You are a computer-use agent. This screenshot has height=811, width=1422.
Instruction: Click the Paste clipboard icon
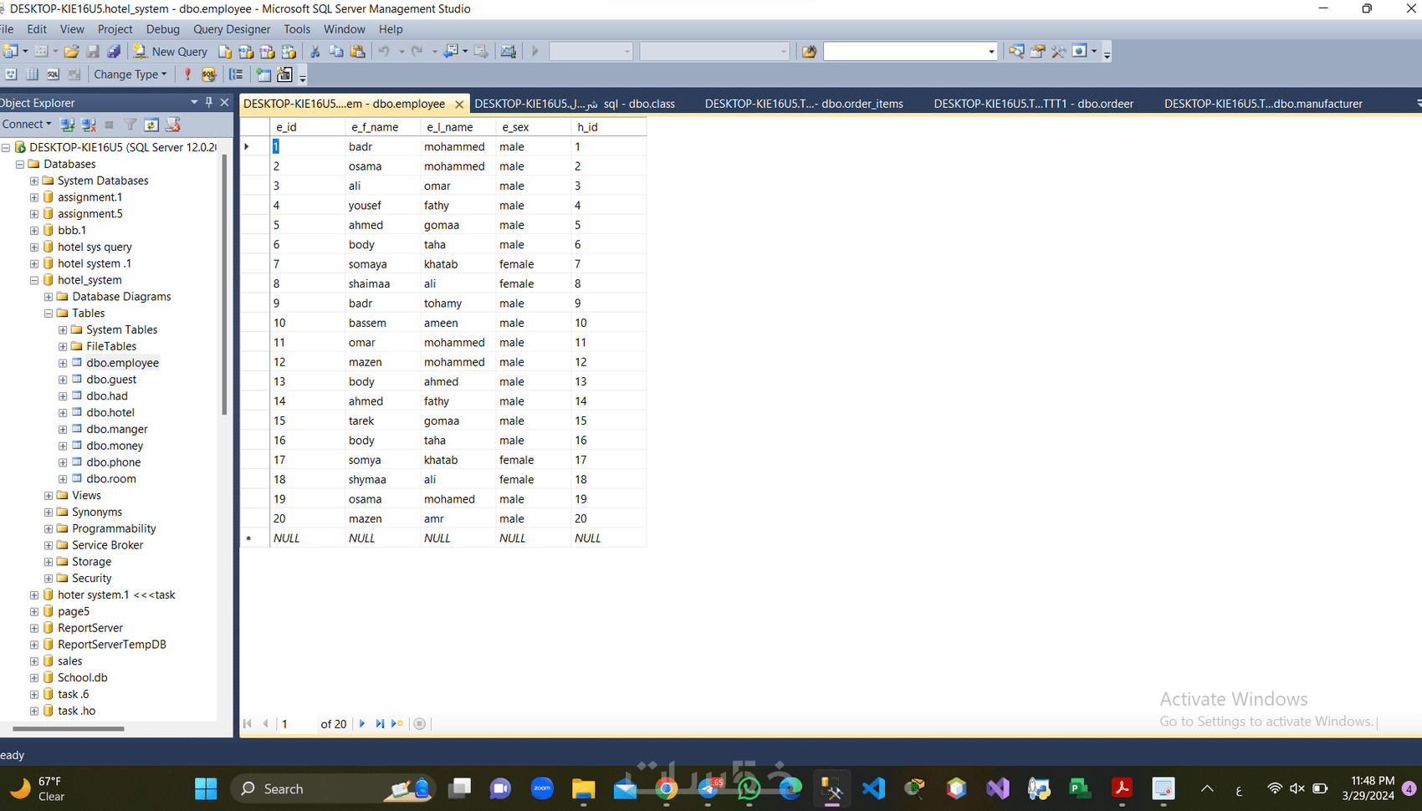pyautogui.click(x=358, y=52)
